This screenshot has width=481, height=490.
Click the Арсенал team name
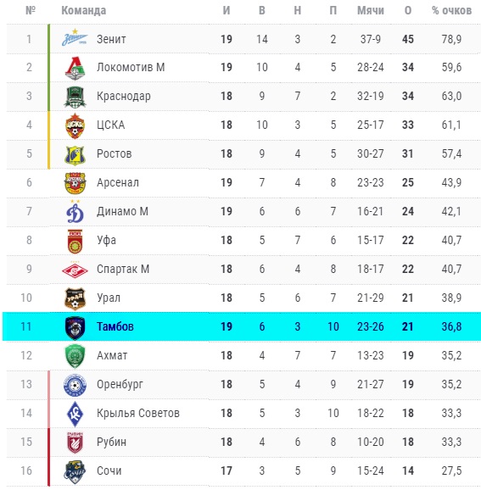(118, 182)
